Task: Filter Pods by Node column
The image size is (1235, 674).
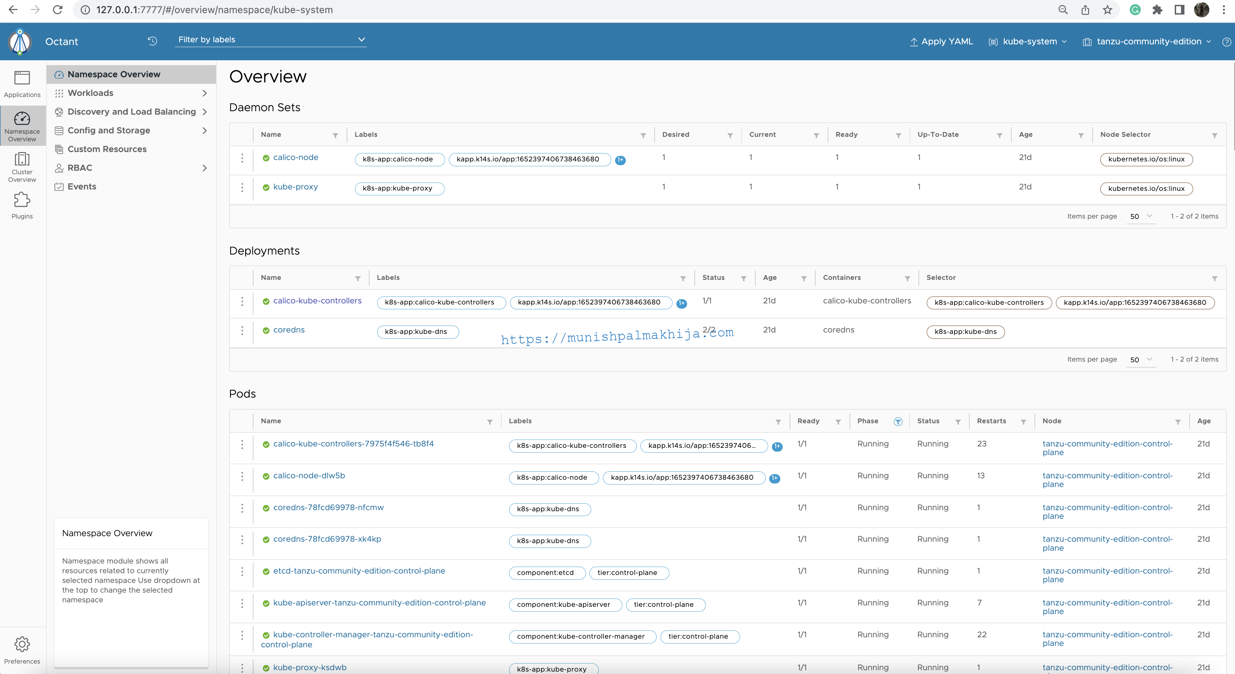Action: coord(1178,422)
